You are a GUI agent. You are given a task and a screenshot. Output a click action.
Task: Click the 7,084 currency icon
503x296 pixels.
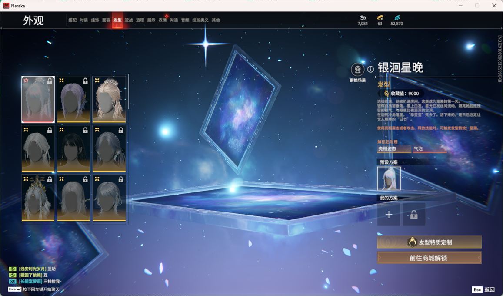(363, 18)
